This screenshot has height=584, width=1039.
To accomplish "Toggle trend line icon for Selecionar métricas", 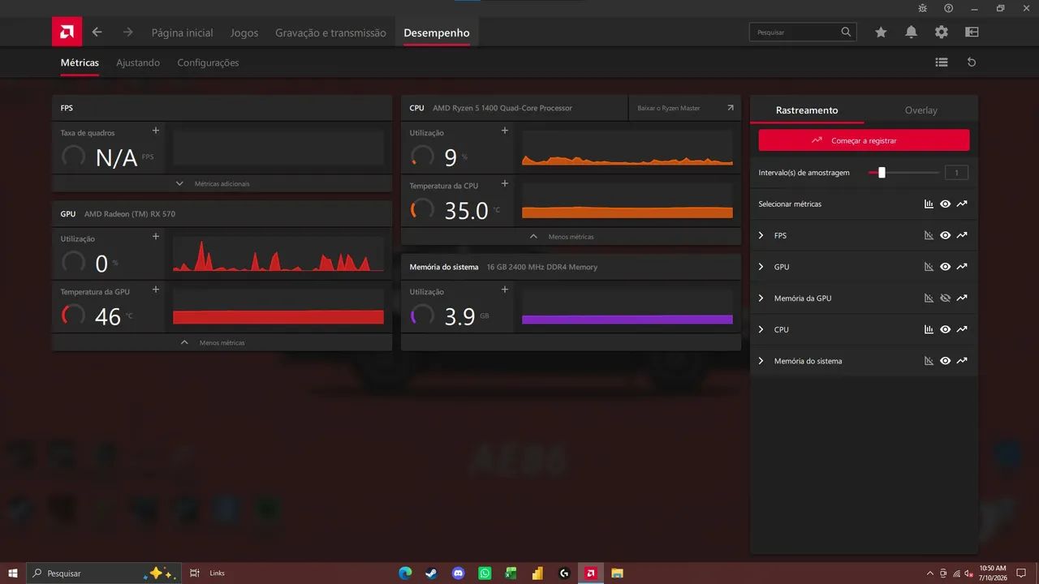I will coord(962,204).
